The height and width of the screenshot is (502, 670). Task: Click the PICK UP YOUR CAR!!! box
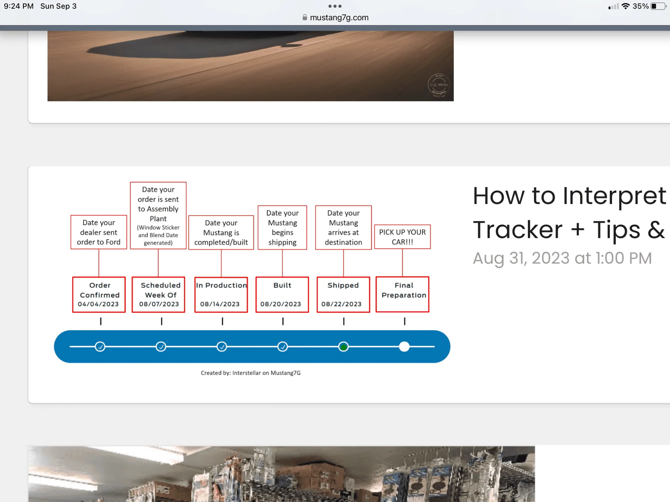click(402, 237)
